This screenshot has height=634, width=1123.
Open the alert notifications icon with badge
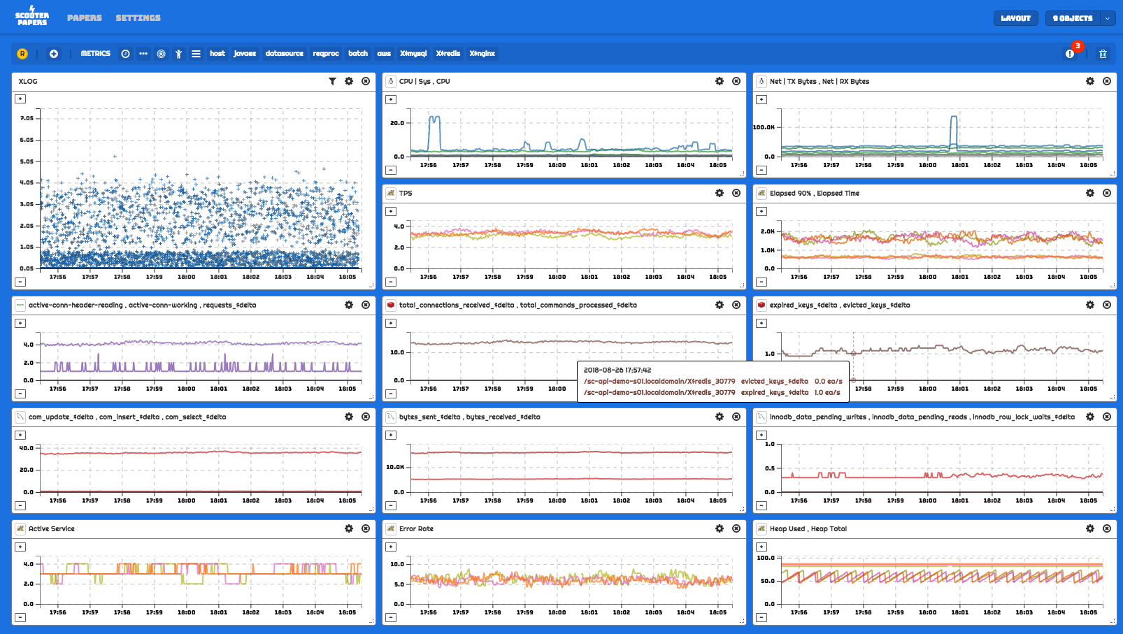point(1071,53)
